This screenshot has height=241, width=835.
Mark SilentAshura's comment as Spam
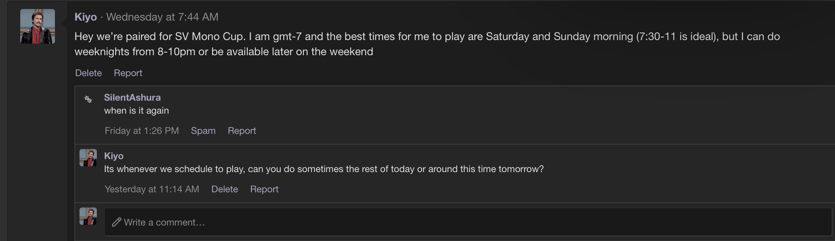(x=203, y=131)
